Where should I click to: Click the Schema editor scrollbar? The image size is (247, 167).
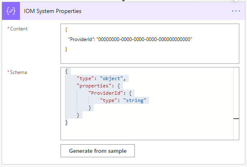coord(236,104)
